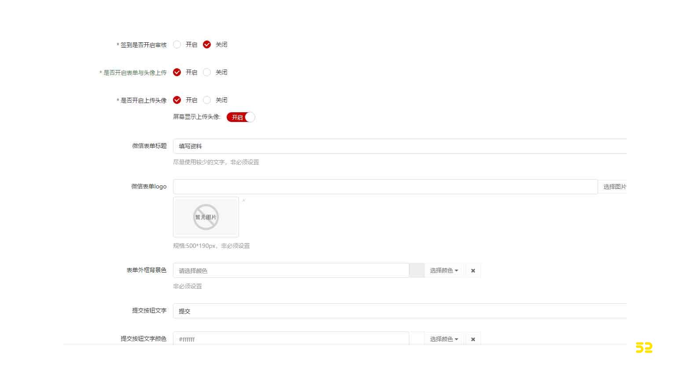Toggle the 屏幕显示上传头像 switch
691x376 pixels.
click(241, 117)
